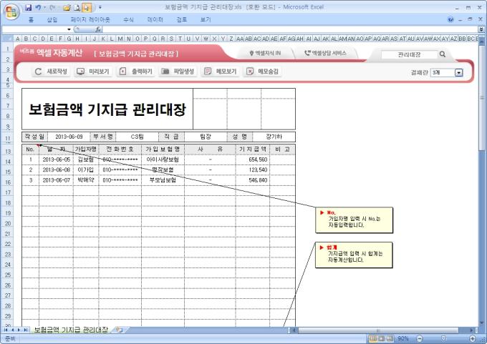This screenshot has width=487, height=344.
Task: Switch to Page Break Preview icon
Action: pos(390,338)
